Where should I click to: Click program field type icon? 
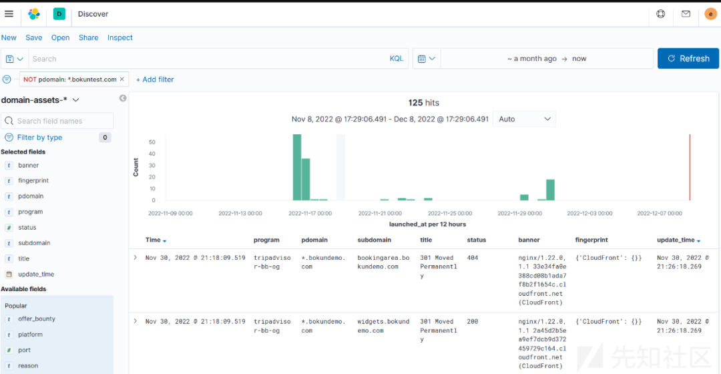9,212
